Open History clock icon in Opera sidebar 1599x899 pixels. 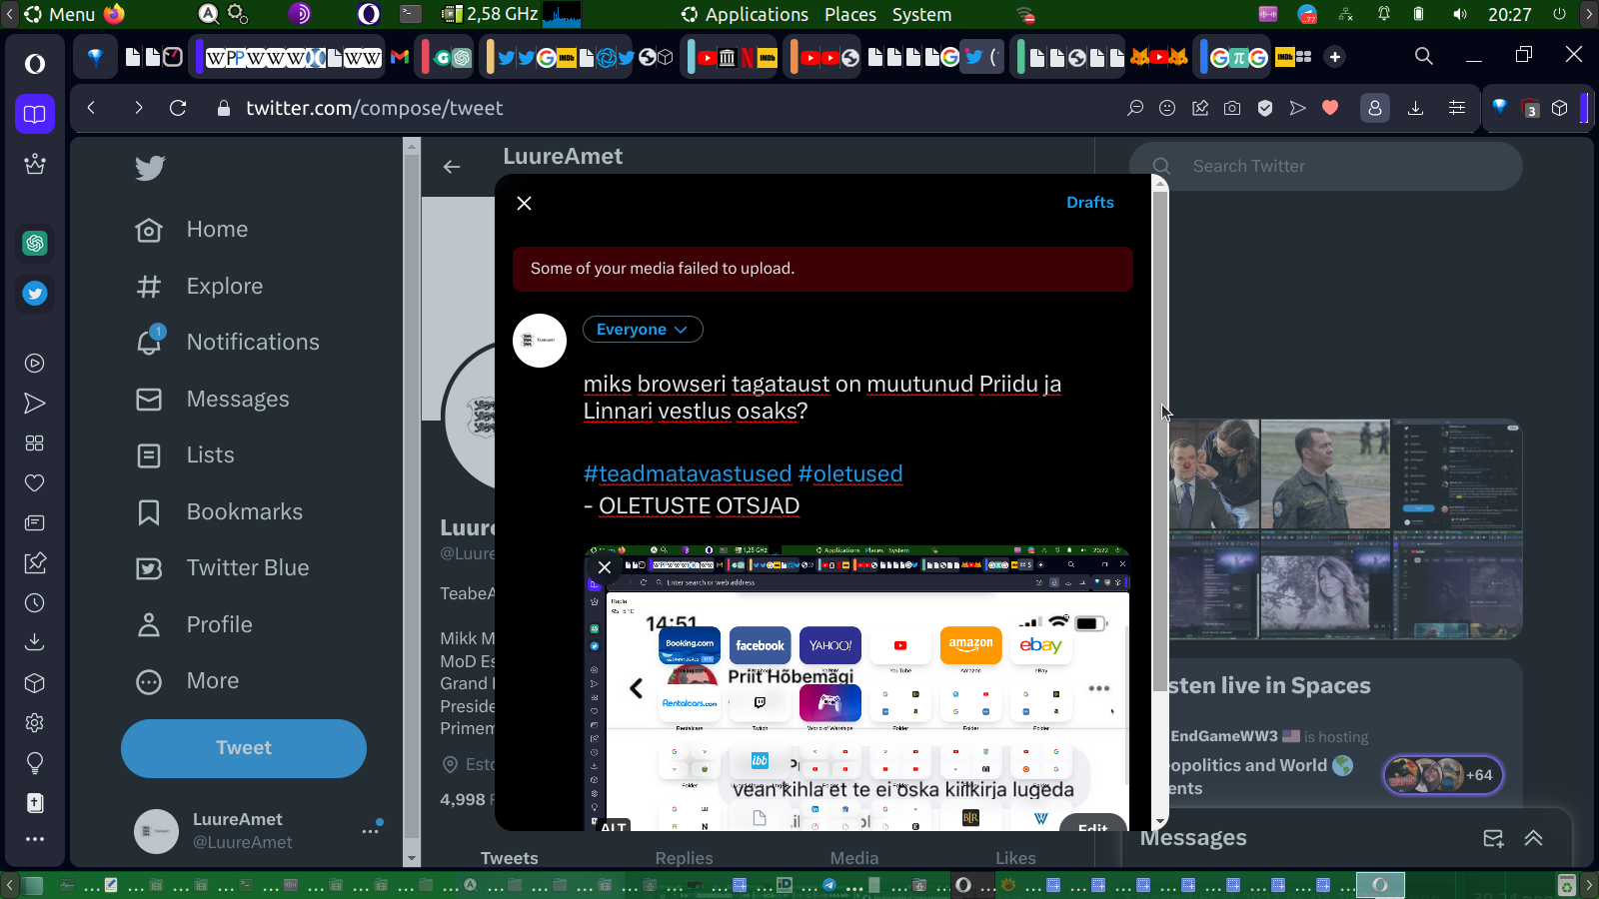tap(35, 603)
